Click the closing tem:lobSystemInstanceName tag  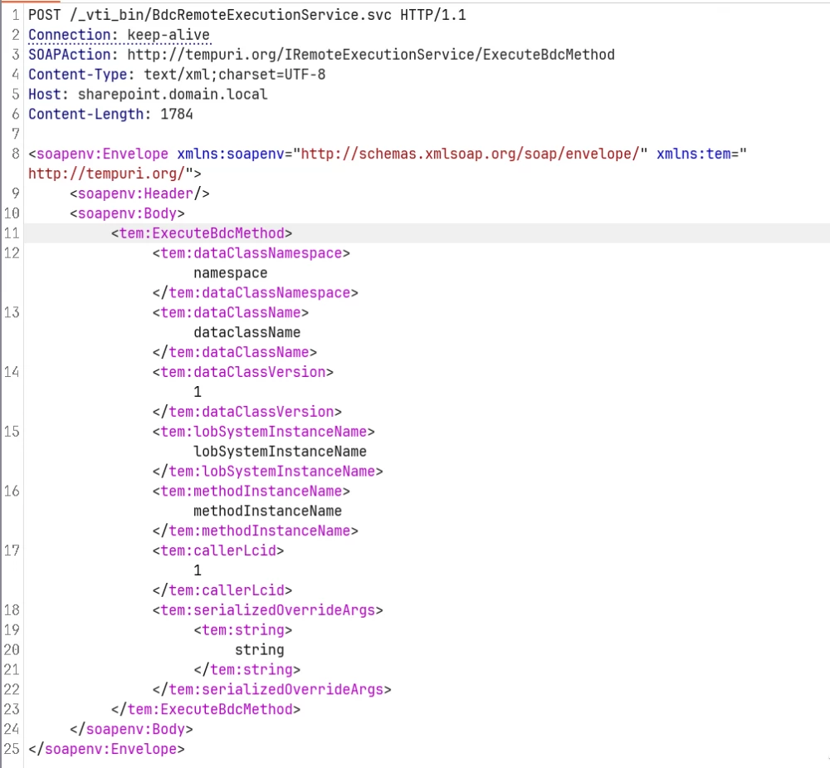tap(267, 472)
